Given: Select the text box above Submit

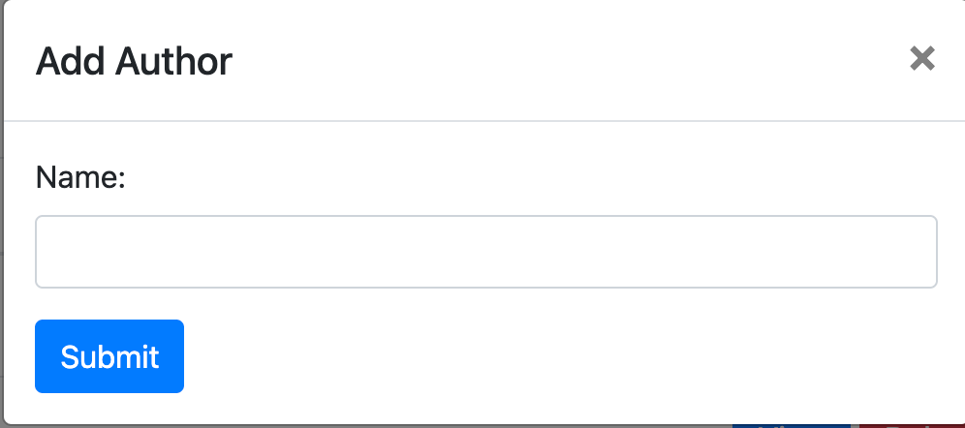Looking at the screenshot, I should coord(485,252).
